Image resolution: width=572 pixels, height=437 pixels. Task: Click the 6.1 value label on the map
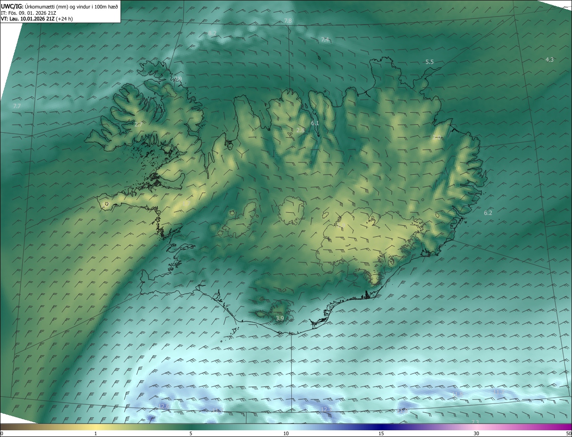point(315,123)
